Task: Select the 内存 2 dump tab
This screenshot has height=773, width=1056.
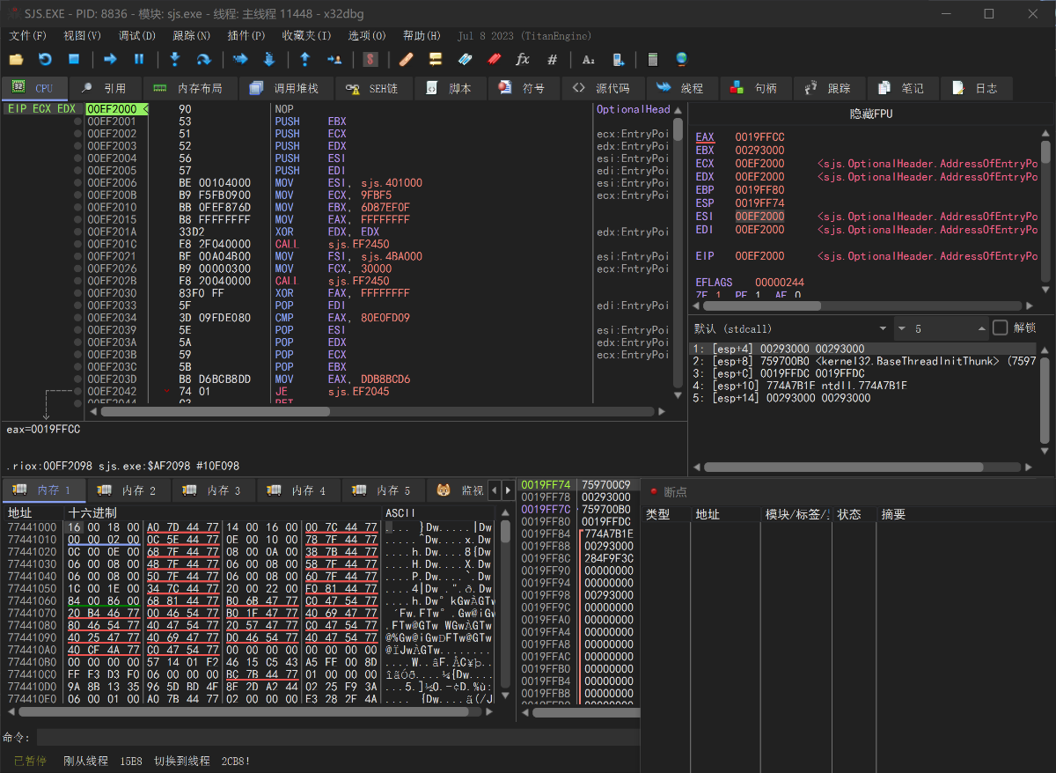Action: (x=128, y=490)
